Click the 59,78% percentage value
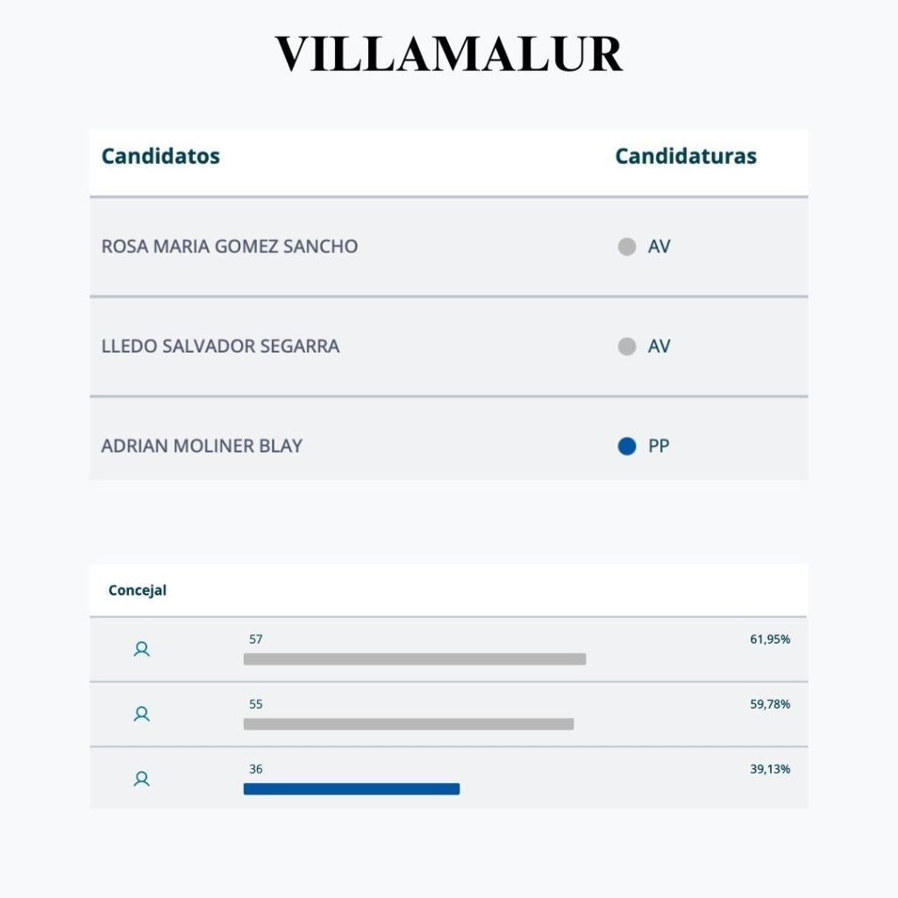Image resolution: width=898 pixels, height=898 pixels. (x=770, y=704)
